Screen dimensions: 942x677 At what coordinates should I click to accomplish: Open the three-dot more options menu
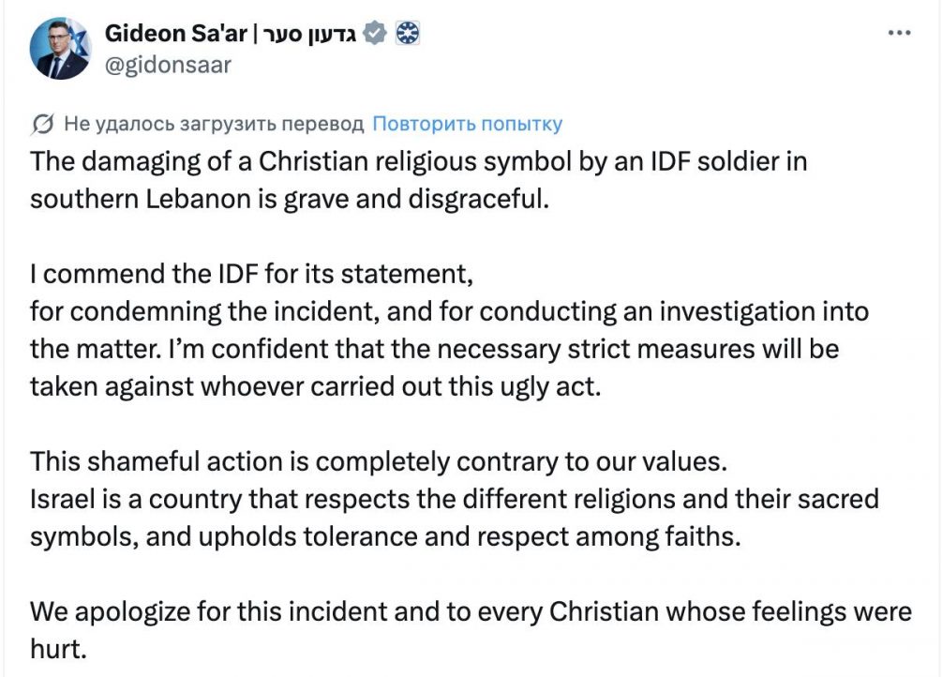coord(899,33)
